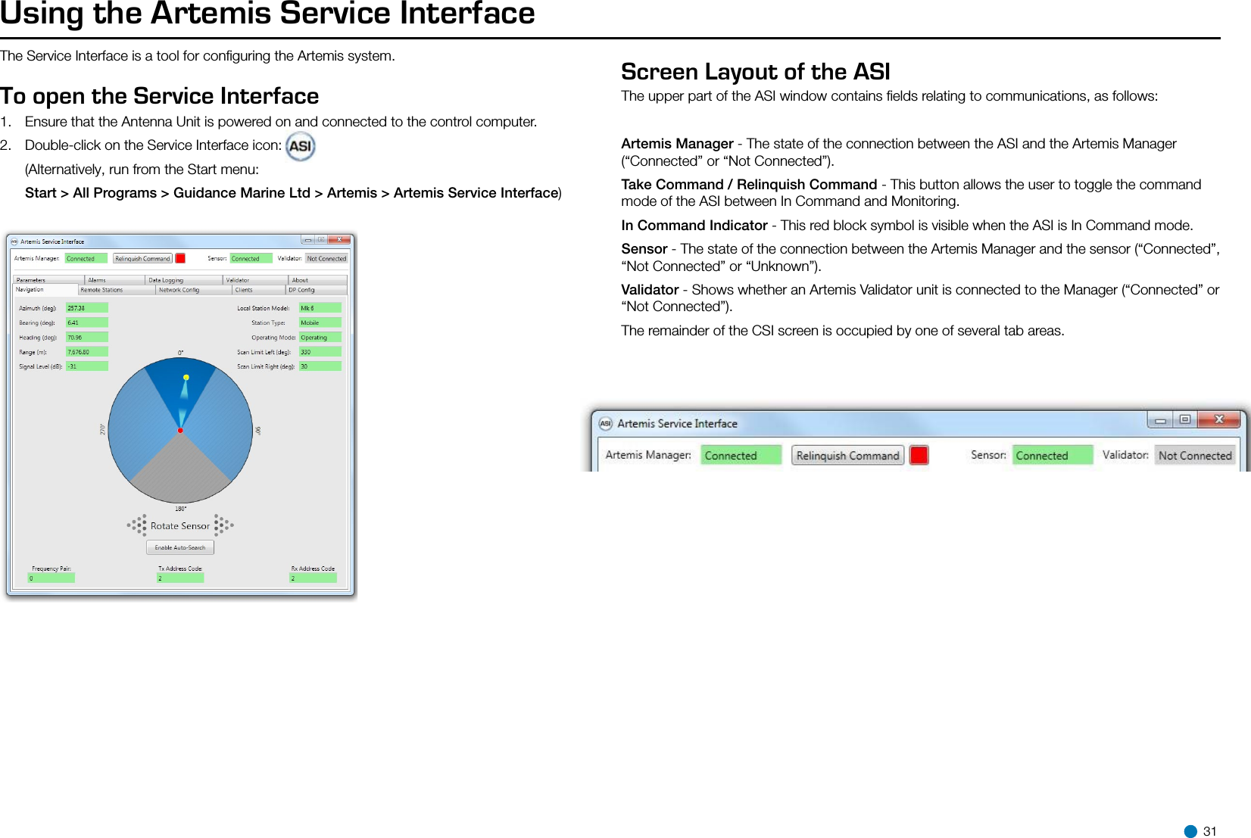The height and width of the screenshot is (838, 1251).
Task: Open the Clients tab
Action: (259, 290)
